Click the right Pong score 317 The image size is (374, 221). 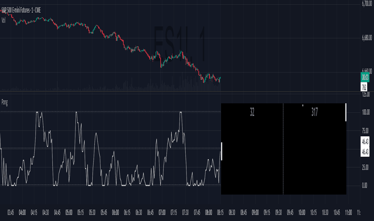coord(314,113)
